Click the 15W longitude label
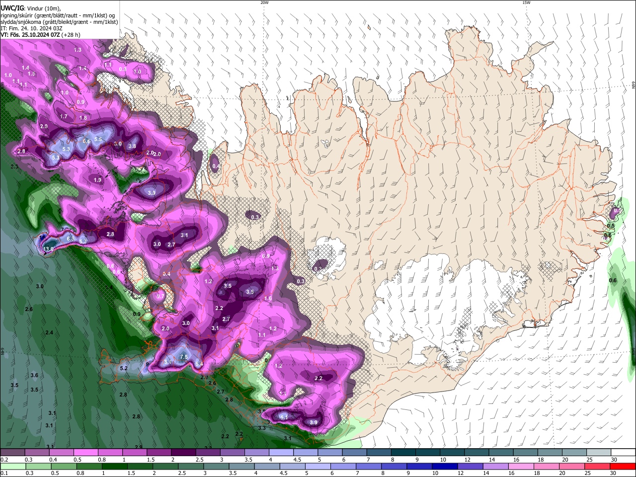This screenshot has height=477, width=636. [x=526, y=2]
